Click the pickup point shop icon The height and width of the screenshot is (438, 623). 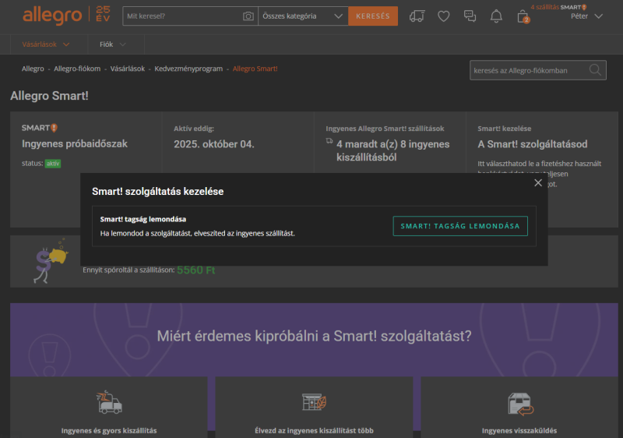[x=314, y=402]
